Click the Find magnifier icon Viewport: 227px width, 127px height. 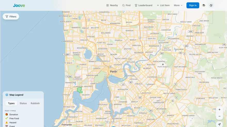pos(123,5)
